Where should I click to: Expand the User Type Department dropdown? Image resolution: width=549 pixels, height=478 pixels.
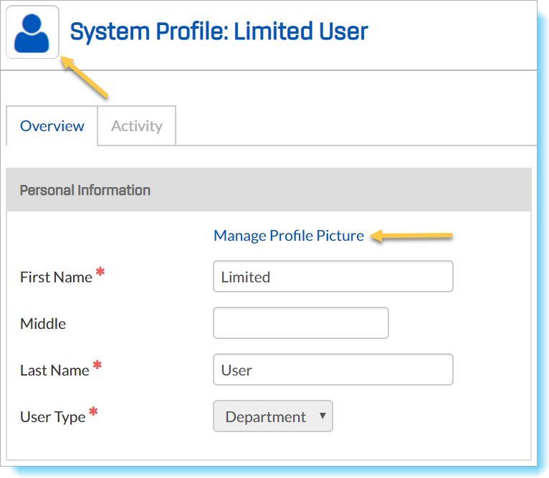(273, 416)
